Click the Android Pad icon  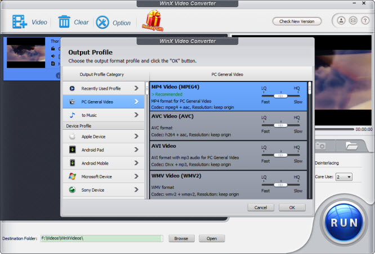point(72,149)
